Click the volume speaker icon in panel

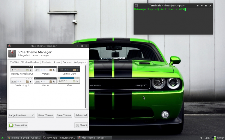pos(201,138)
